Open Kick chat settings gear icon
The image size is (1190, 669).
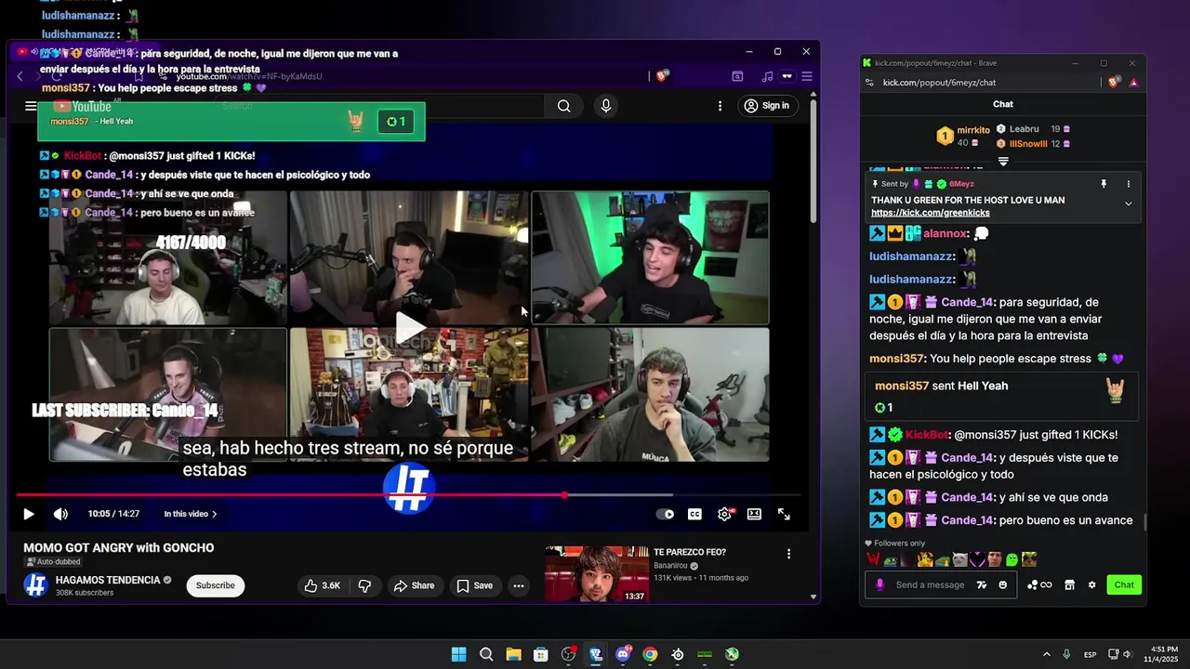(x=1091, y=584)
